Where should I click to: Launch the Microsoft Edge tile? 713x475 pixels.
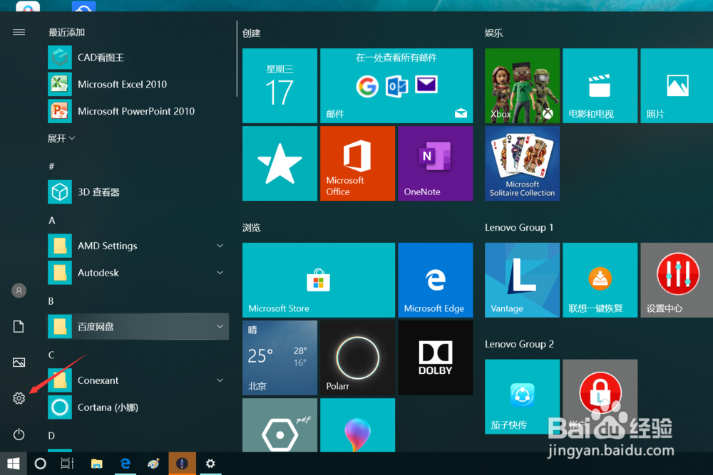[x=435, y=280]
